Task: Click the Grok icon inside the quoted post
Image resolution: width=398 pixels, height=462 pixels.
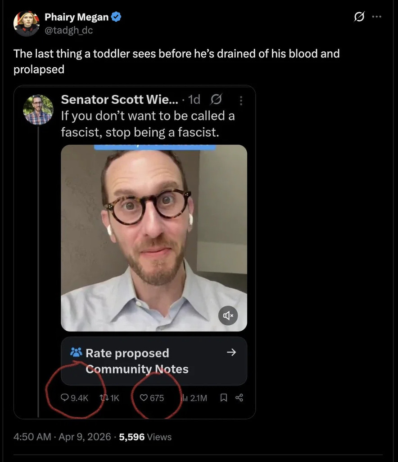Action: [x=216, y=99]
